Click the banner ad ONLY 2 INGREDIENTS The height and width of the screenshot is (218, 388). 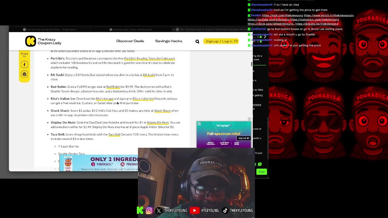pos(99,163)
